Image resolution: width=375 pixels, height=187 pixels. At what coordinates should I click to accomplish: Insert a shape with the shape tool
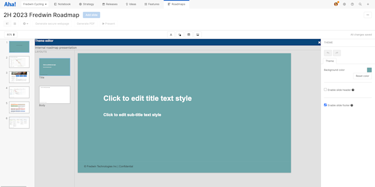[x=180, y=34]
